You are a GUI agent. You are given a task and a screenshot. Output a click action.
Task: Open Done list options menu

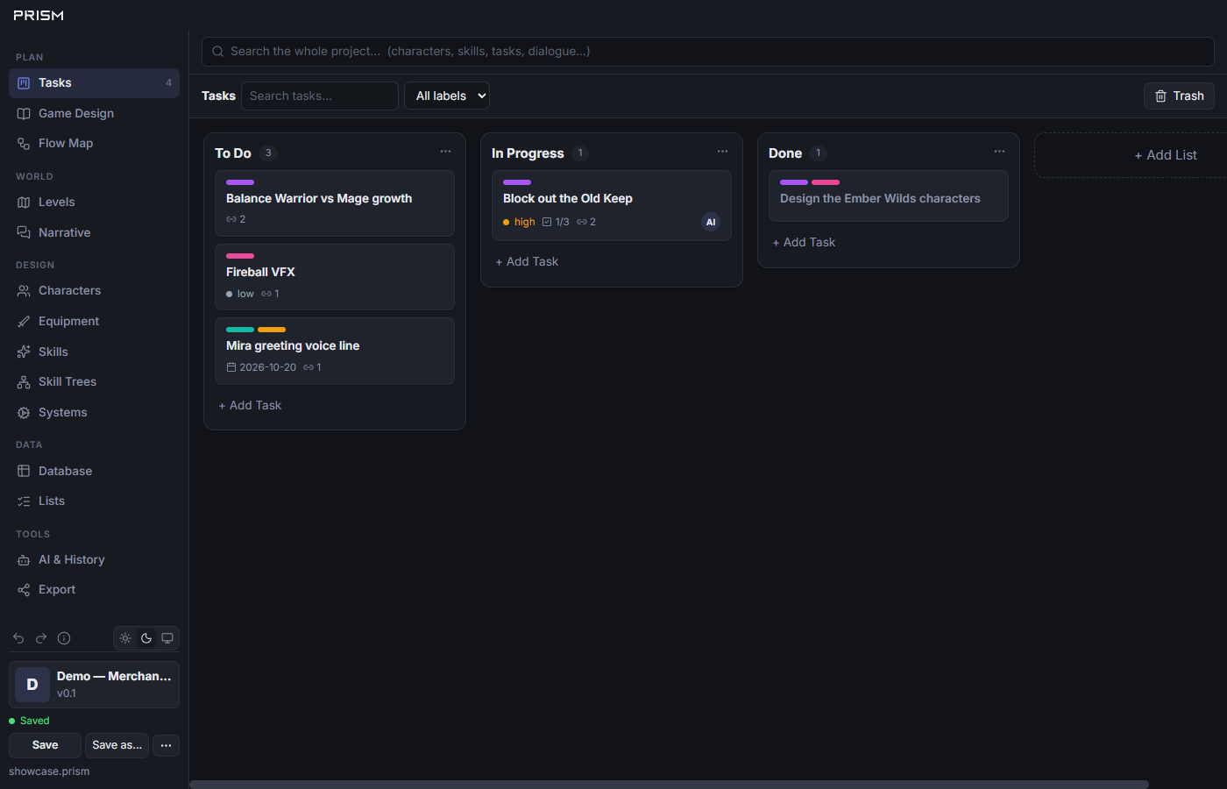pos(999,152)
